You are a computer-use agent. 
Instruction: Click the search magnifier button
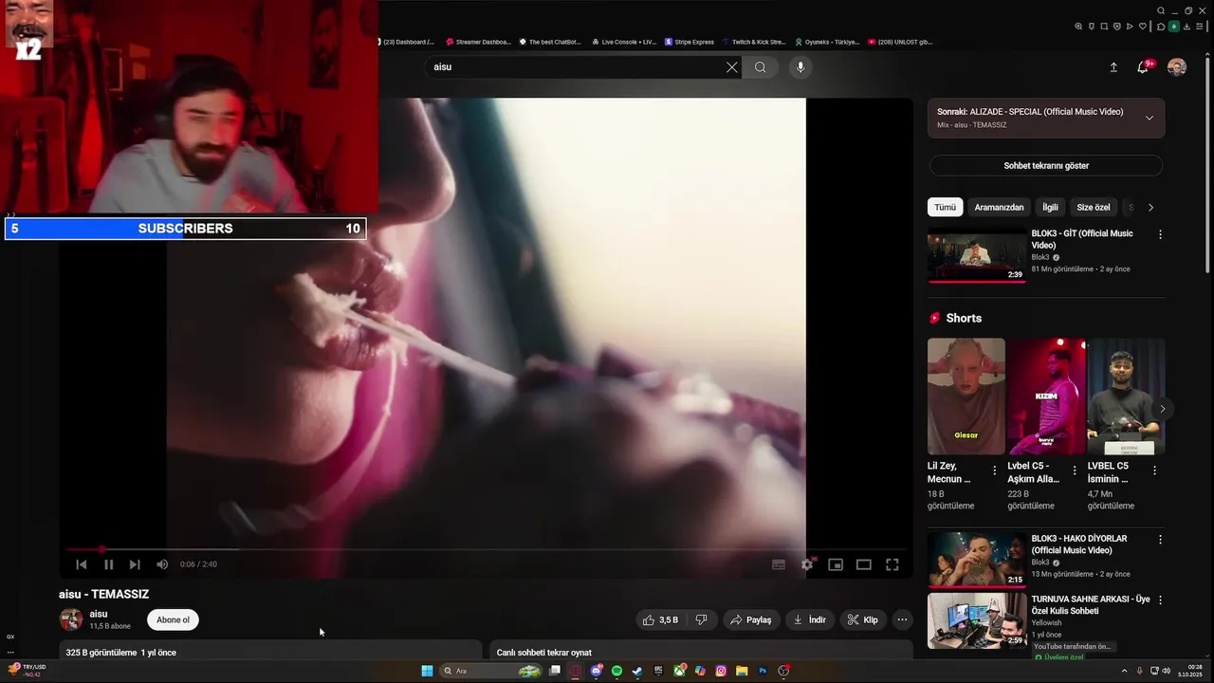tap(760, 67)
